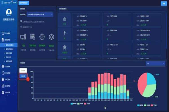Click the blue button in the top right corner
The width and height of the screenshot is (169, 112).
163,3
